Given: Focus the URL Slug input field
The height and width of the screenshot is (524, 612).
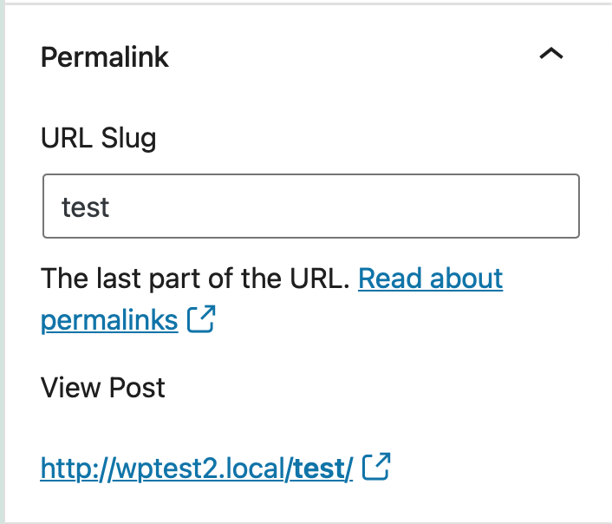Looking at the screenshot, I should (x=310, y=206).
